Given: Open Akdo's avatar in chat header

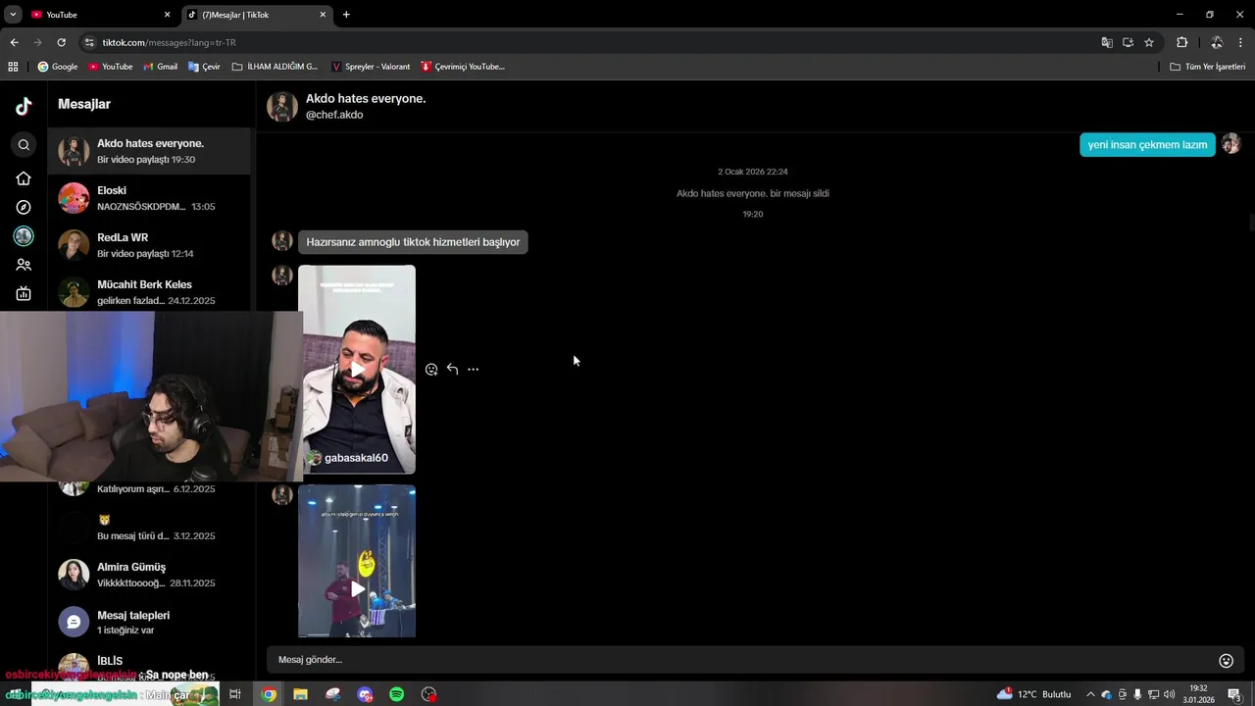Looking at the screenshot, I should click(x=282, y=107).
